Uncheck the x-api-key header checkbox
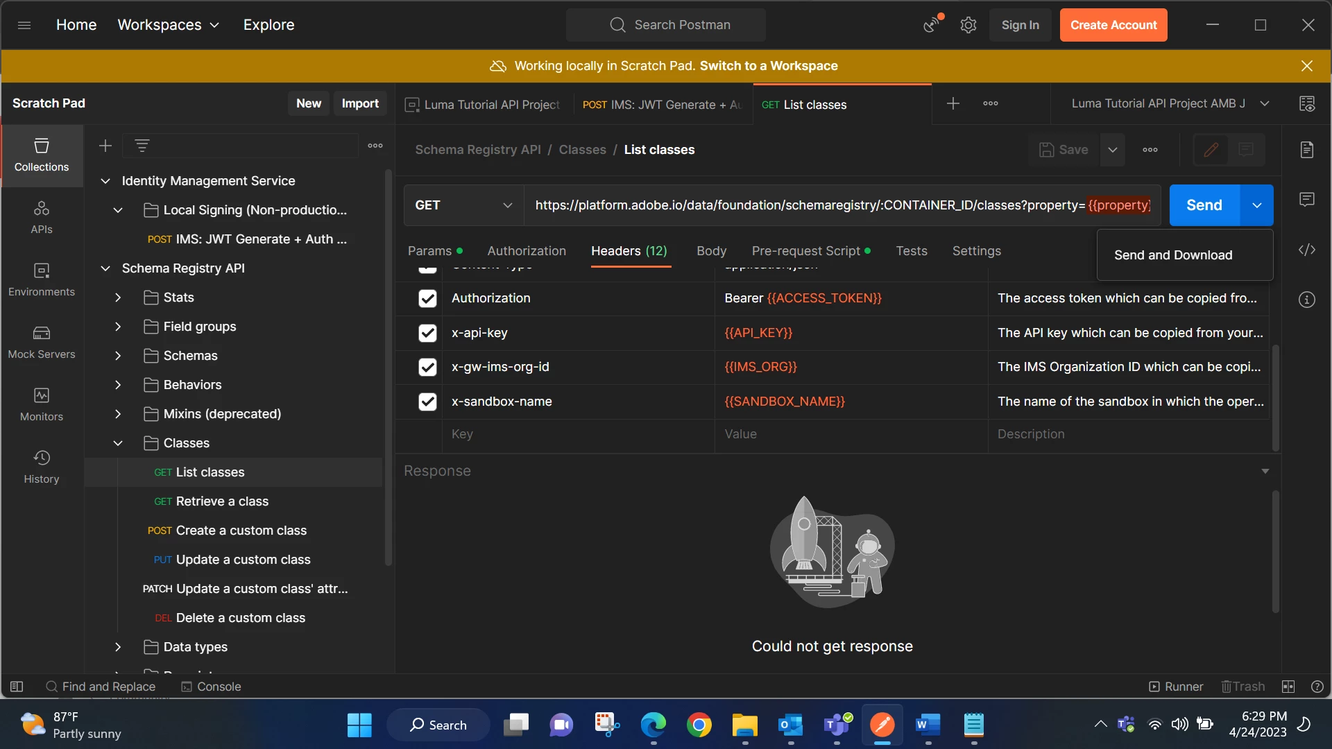The height and width of the screenshot is (749, 1332). pyautogui.click(x=427, y=333)
